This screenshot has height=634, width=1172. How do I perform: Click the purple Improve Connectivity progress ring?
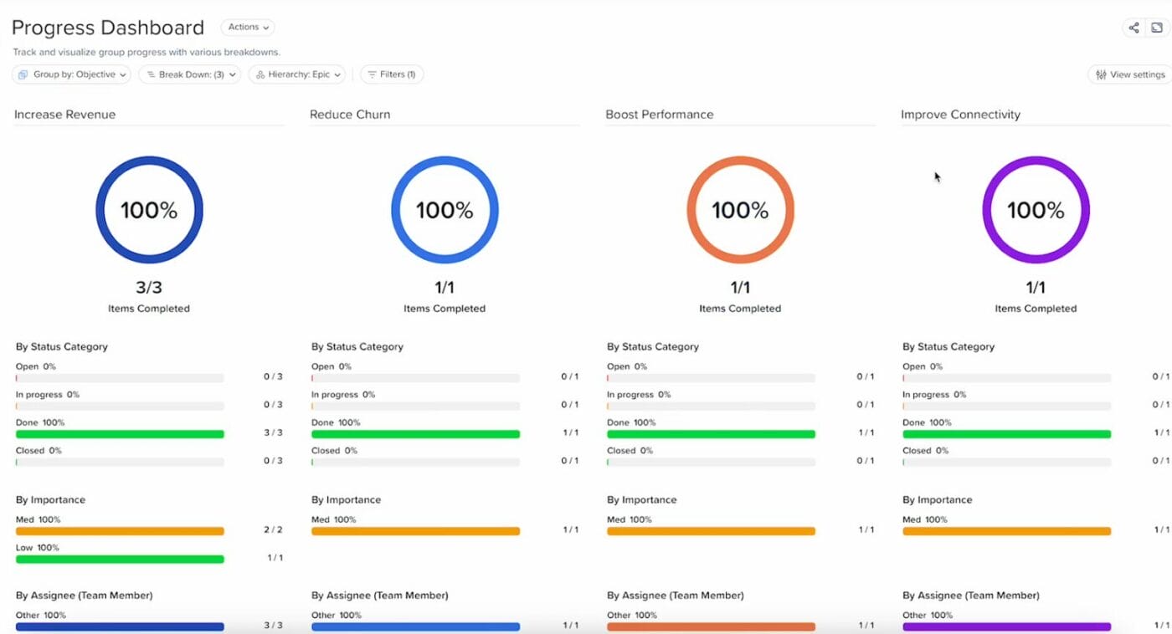pyautogui.click(x=1036, y=210)
